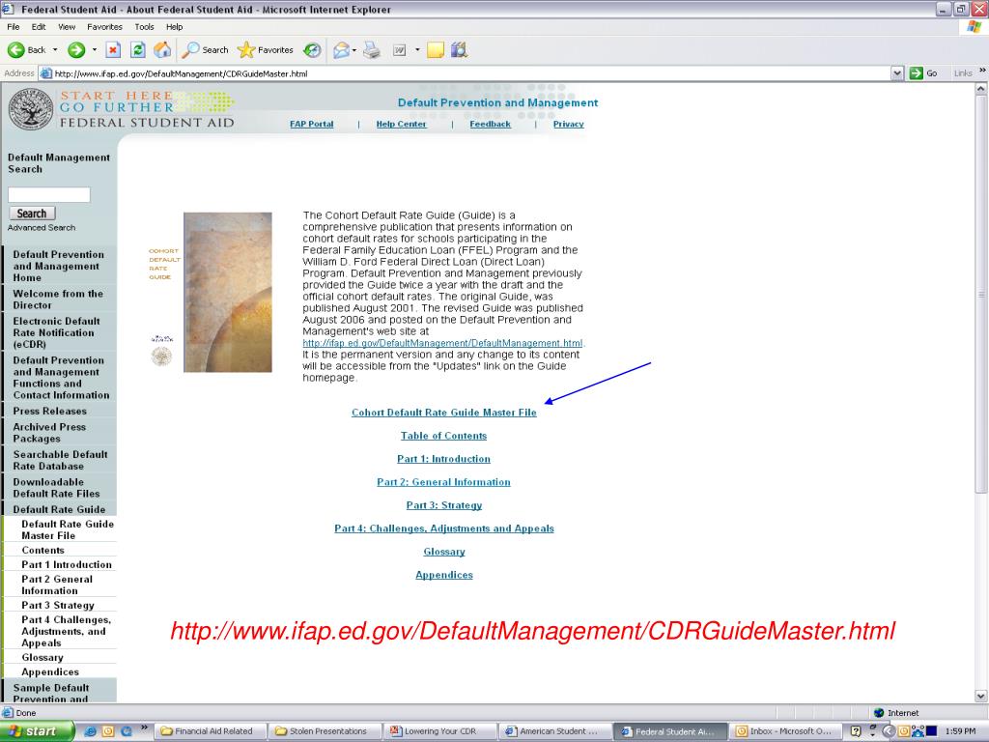Open the Help menu

coord(175,27)
